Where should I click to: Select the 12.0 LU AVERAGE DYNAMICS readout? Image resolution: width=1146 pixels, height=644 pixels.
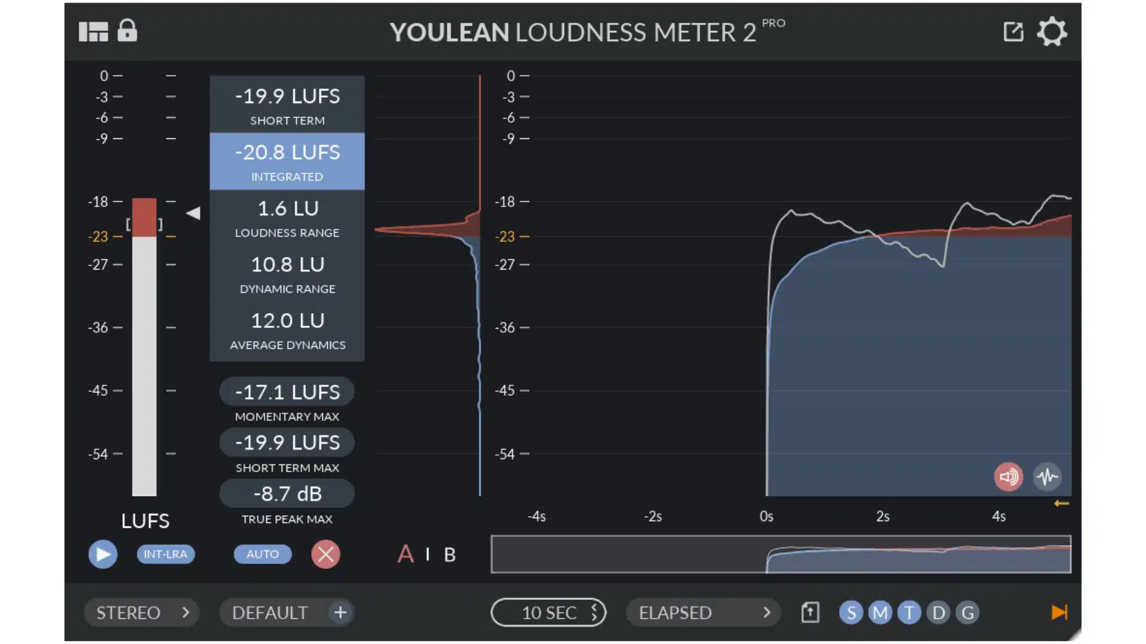pyautogui.click(x=287, y=330)
